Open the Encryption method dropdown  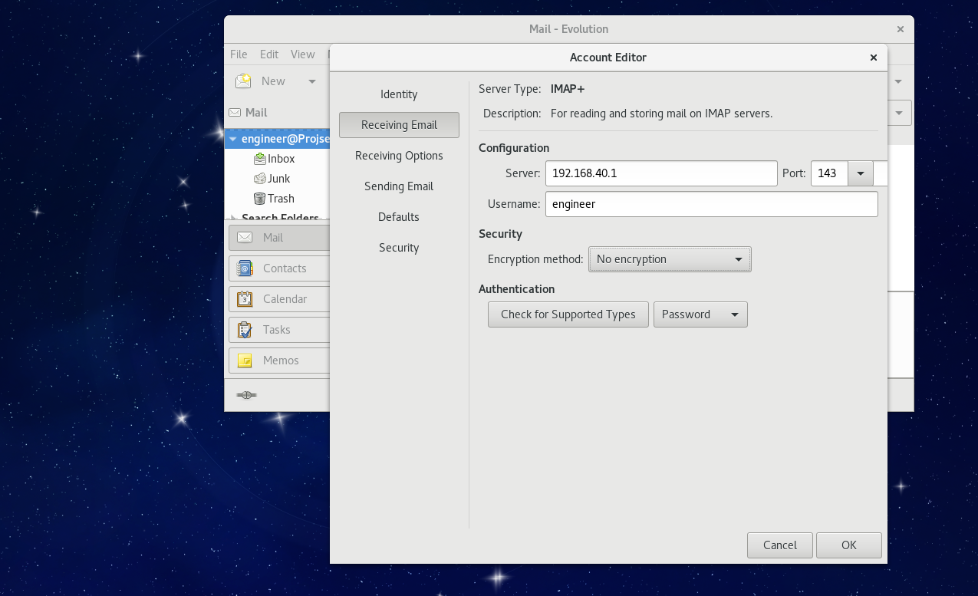tap(670, 259)
